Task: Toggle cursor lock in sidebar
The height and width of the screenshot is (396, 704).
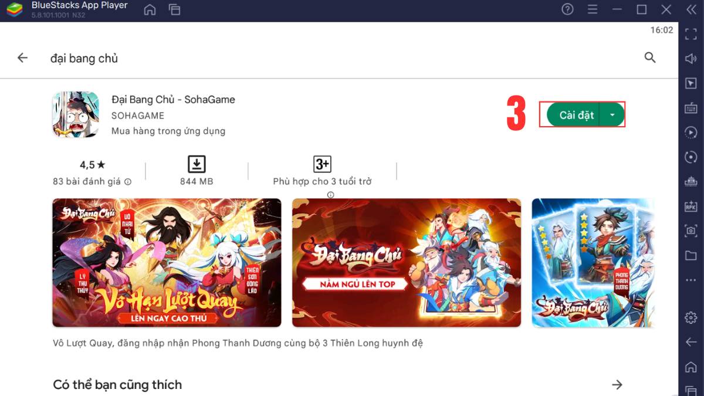Action: coord(691,83)
